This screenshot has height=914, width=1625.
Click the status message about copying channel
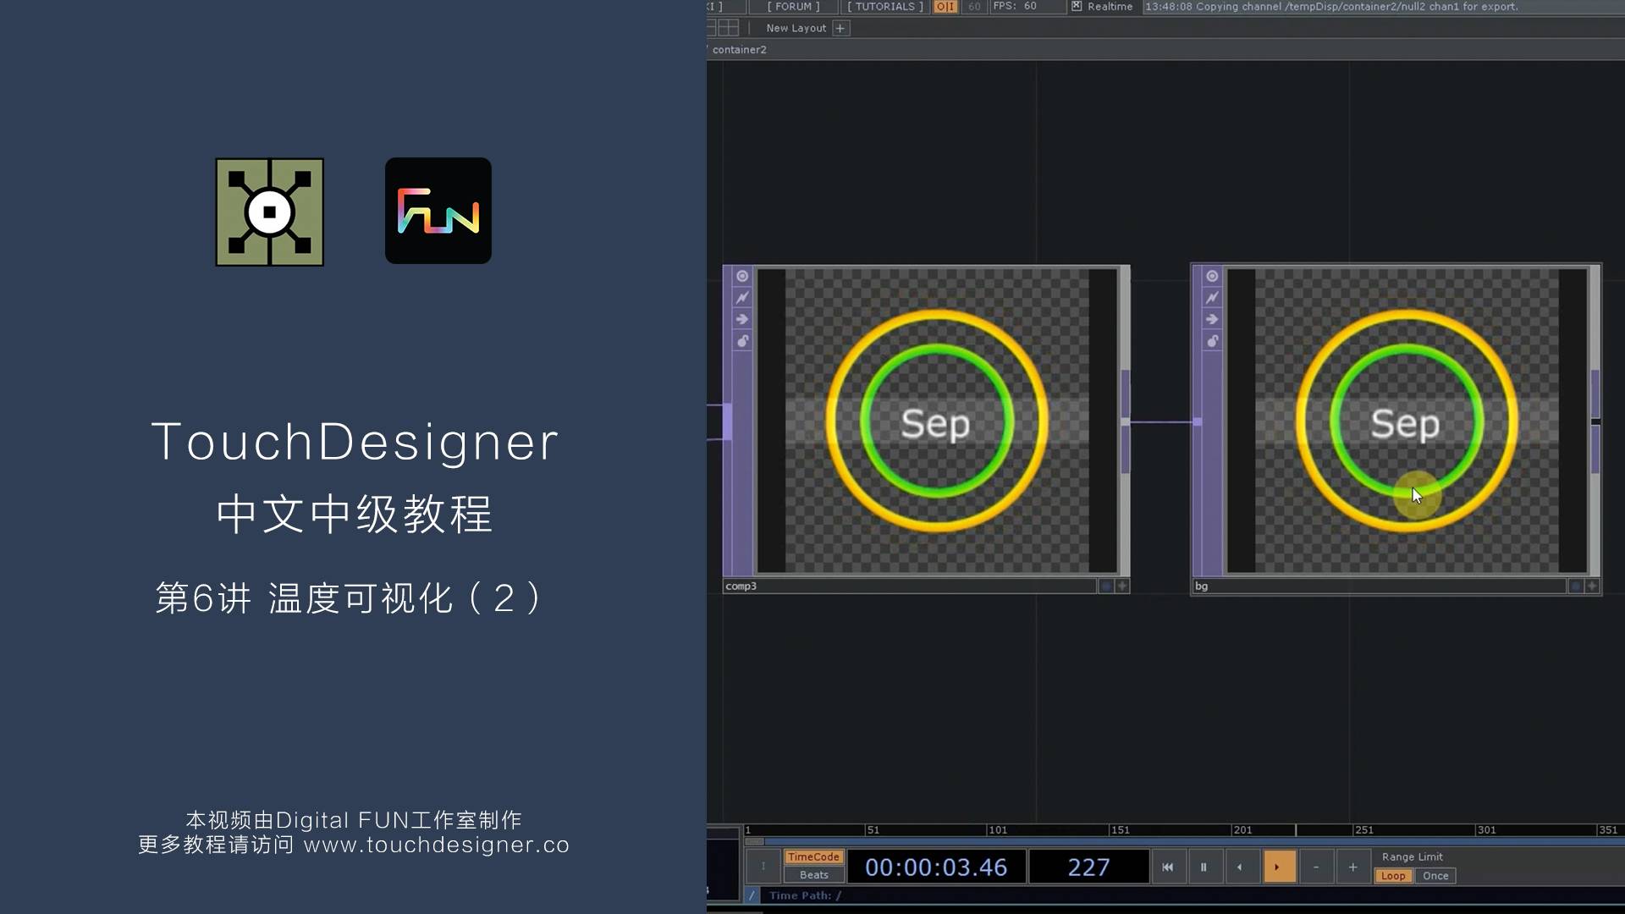(x=1331, y=7)
